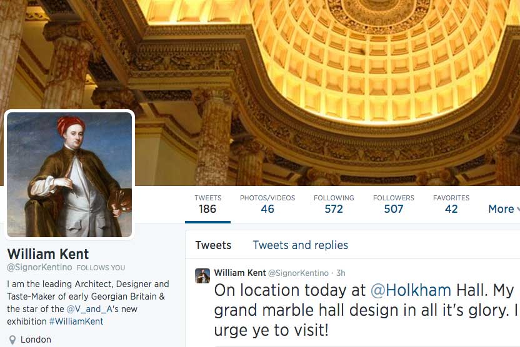Open the @V_and_A link in bio
The image size is (520, 347).
pos(89,309)
